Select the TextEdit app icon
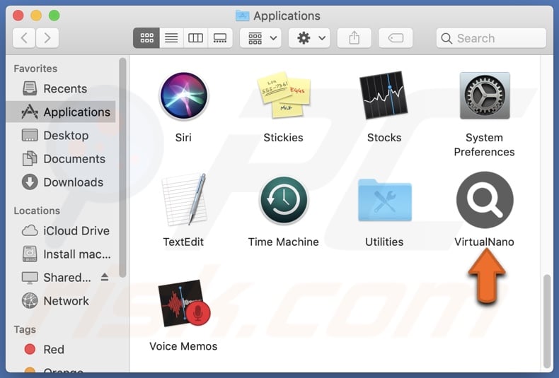The image size is (559, 378). 184,199
